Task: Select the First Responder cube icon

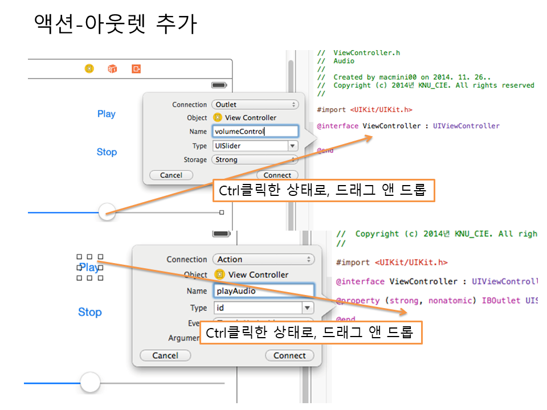Action: point(112,69)
